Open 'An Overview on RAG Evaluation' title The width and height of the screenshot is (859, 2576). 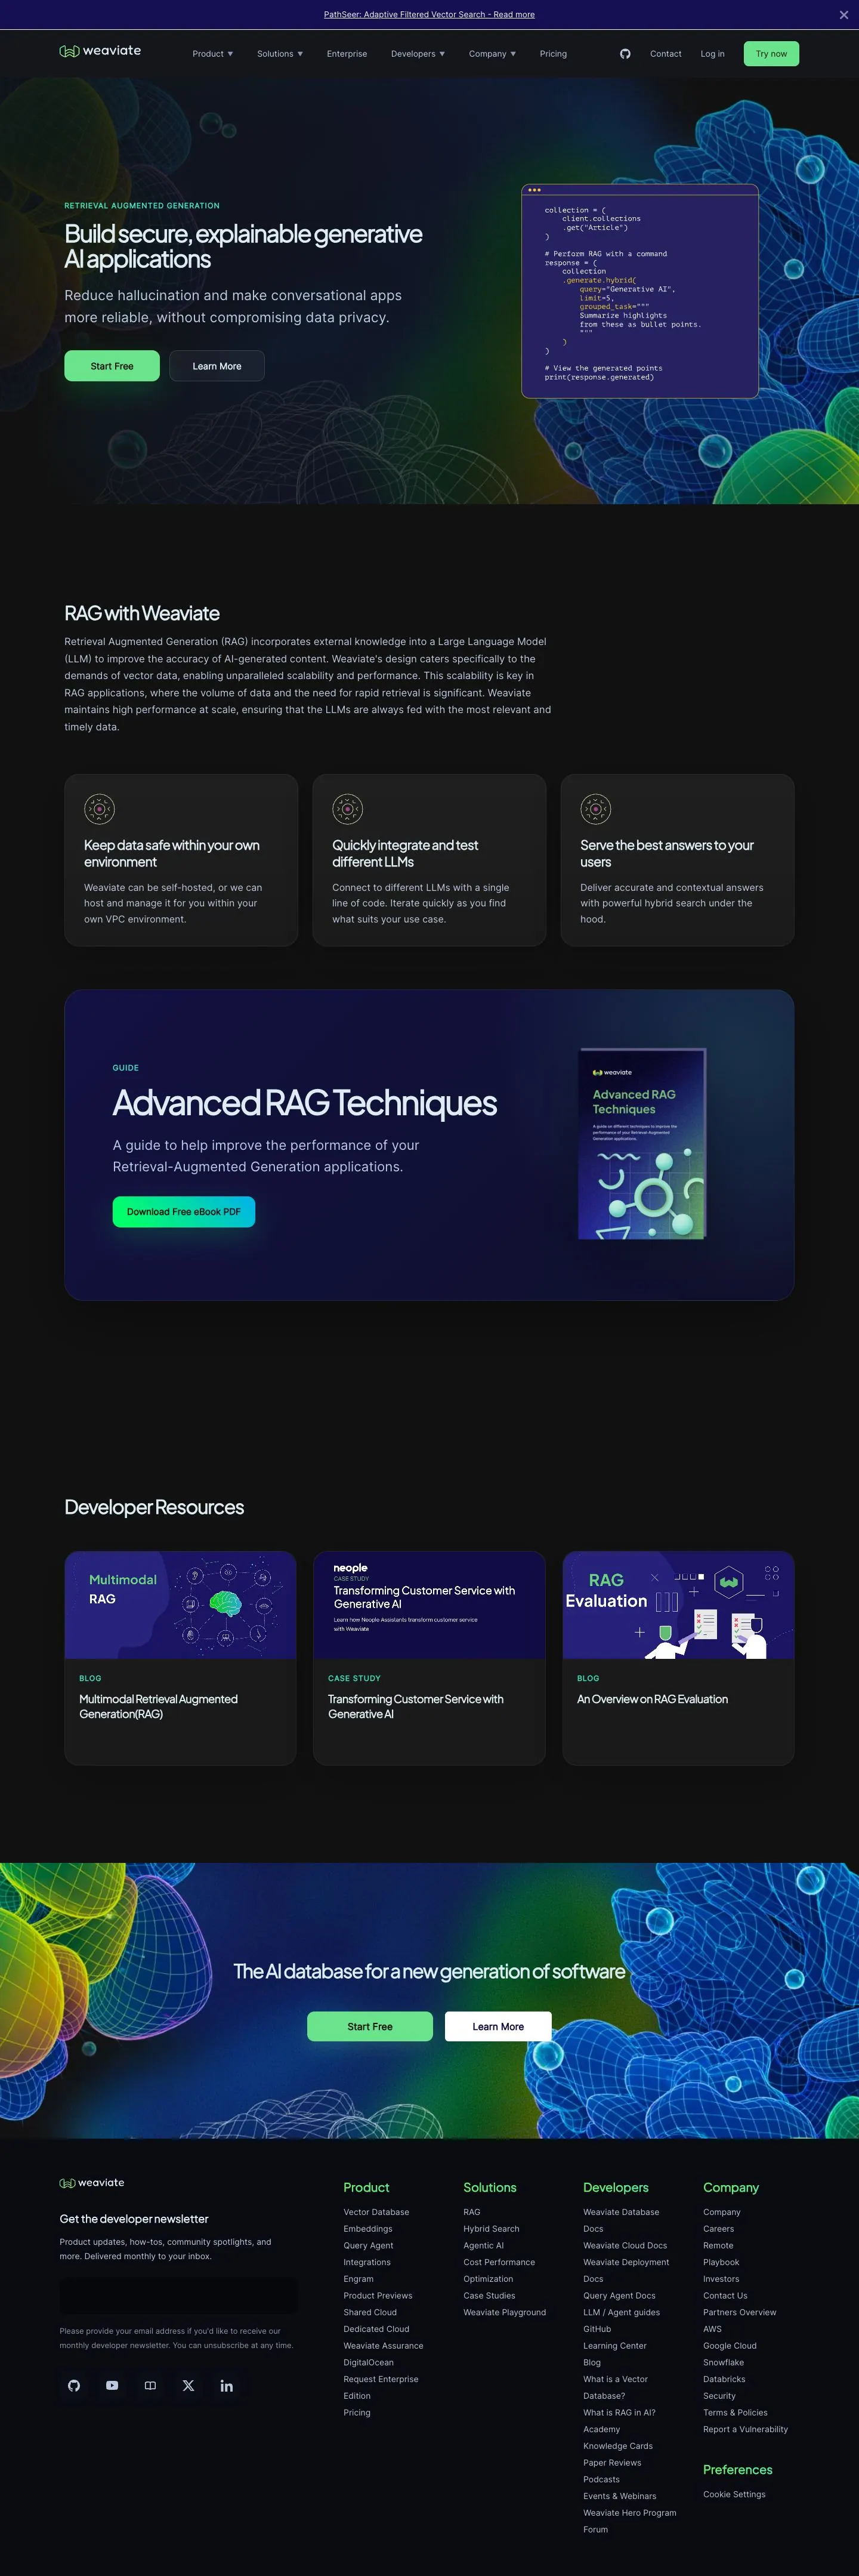click(652, 1699)
